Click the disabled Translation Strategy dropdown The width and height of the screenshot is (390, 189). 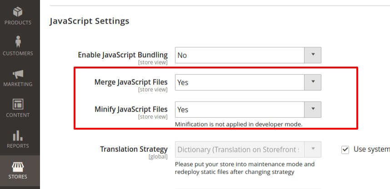tap(248, 149)
